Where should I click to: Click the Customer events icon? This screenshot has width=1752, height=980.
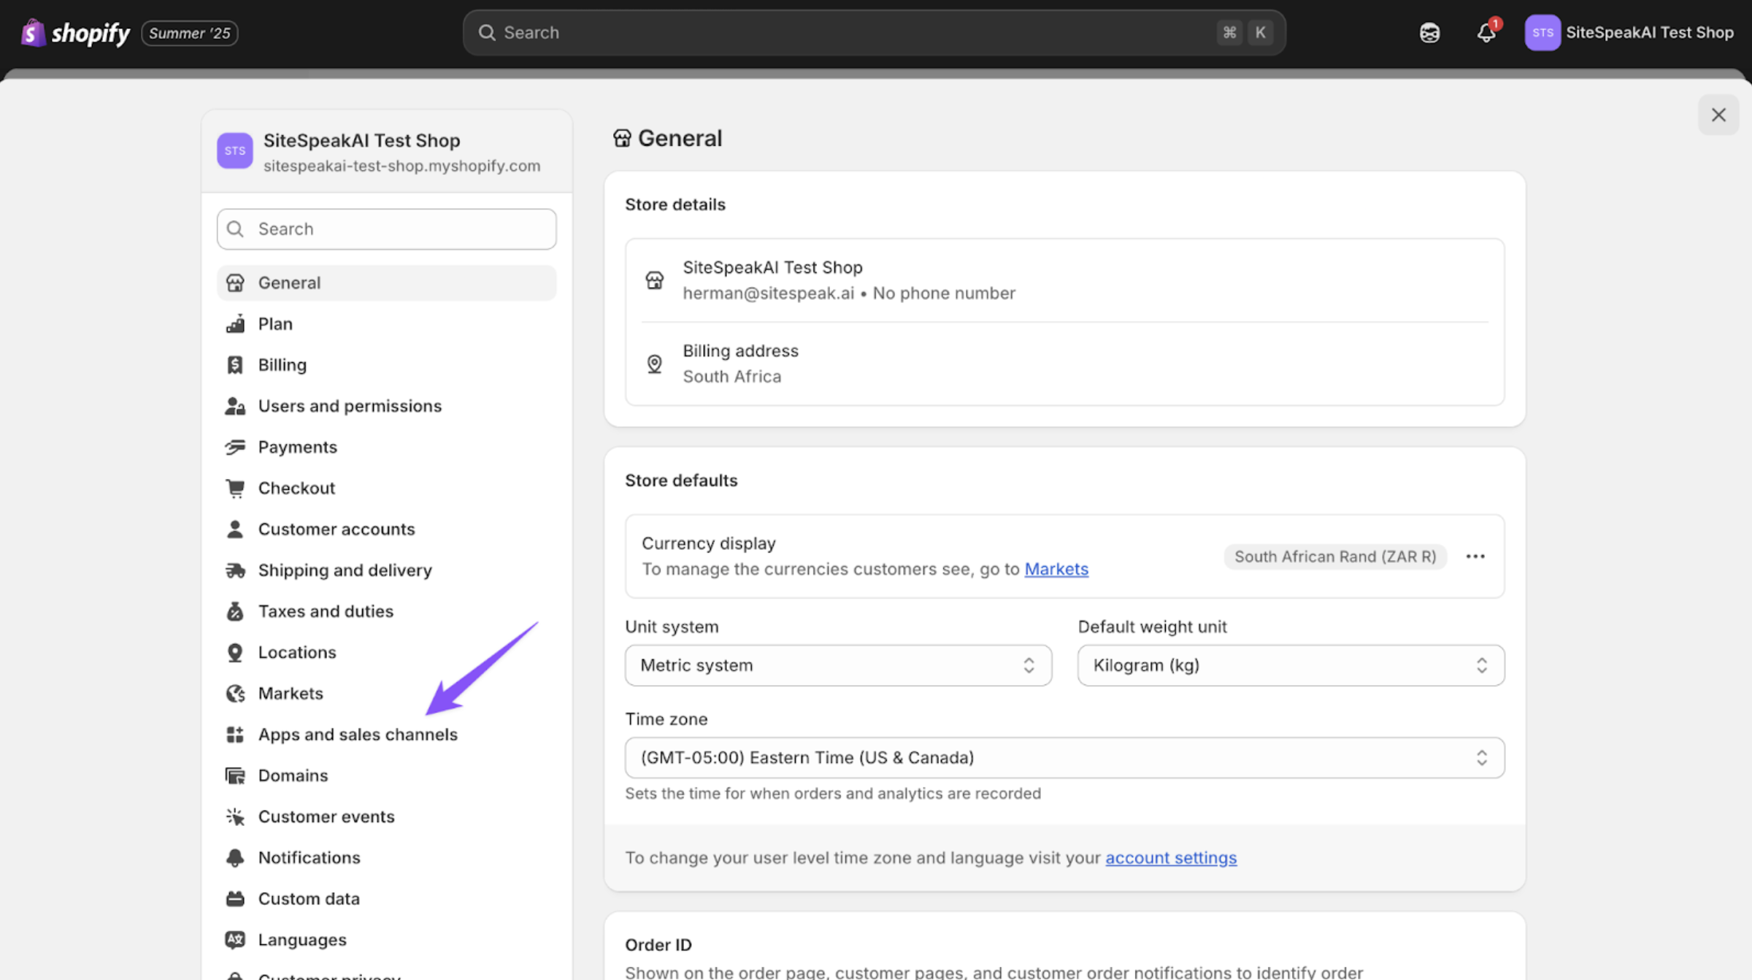pyautogui.click(x=235, y=816)
